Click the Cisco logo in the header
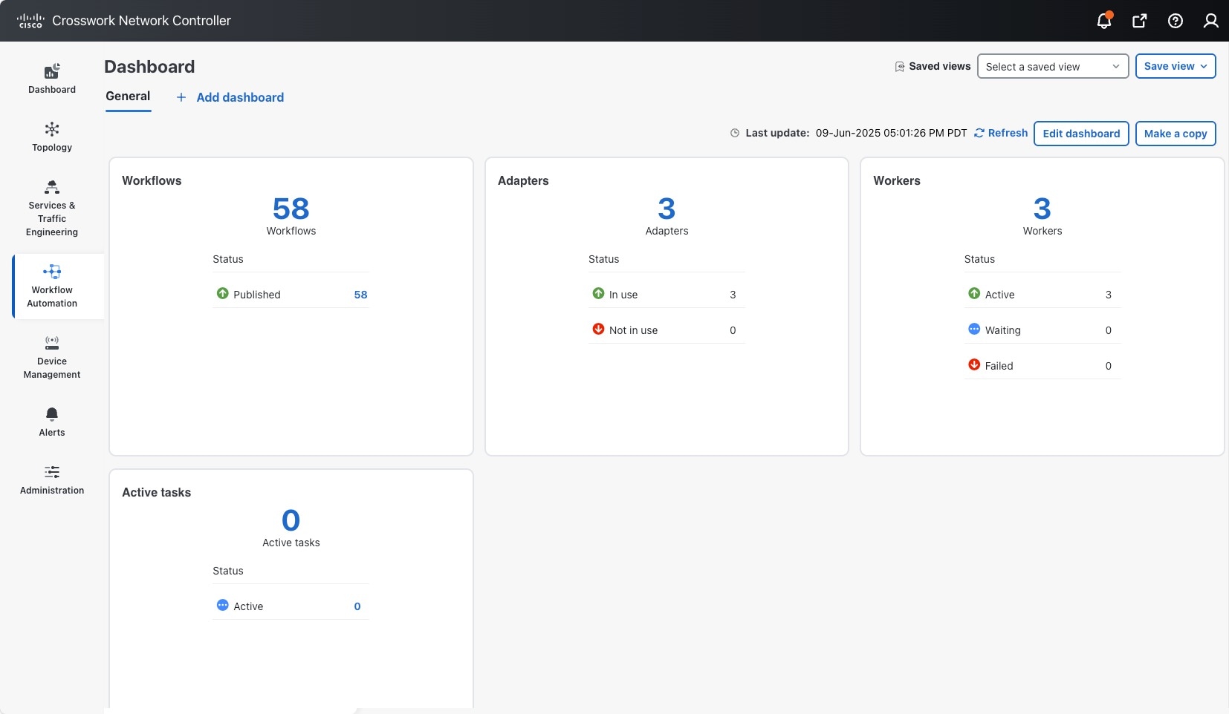 (30, 21)
